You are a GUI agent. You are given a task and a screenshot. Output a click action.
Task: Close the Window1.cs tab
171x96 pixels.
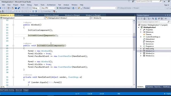13,15
